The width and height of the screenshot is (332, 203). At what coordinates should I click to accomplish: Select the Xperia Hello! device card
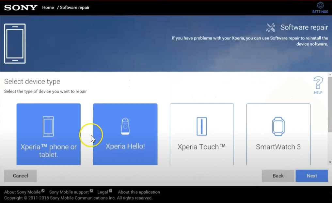125,134
